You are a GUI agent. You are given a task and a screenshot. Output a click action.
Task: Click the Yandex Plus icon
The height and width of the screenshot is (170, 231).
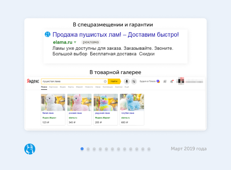tap(158, 81)
